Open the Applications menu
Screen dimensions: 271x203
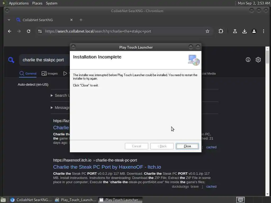[19, 3]
